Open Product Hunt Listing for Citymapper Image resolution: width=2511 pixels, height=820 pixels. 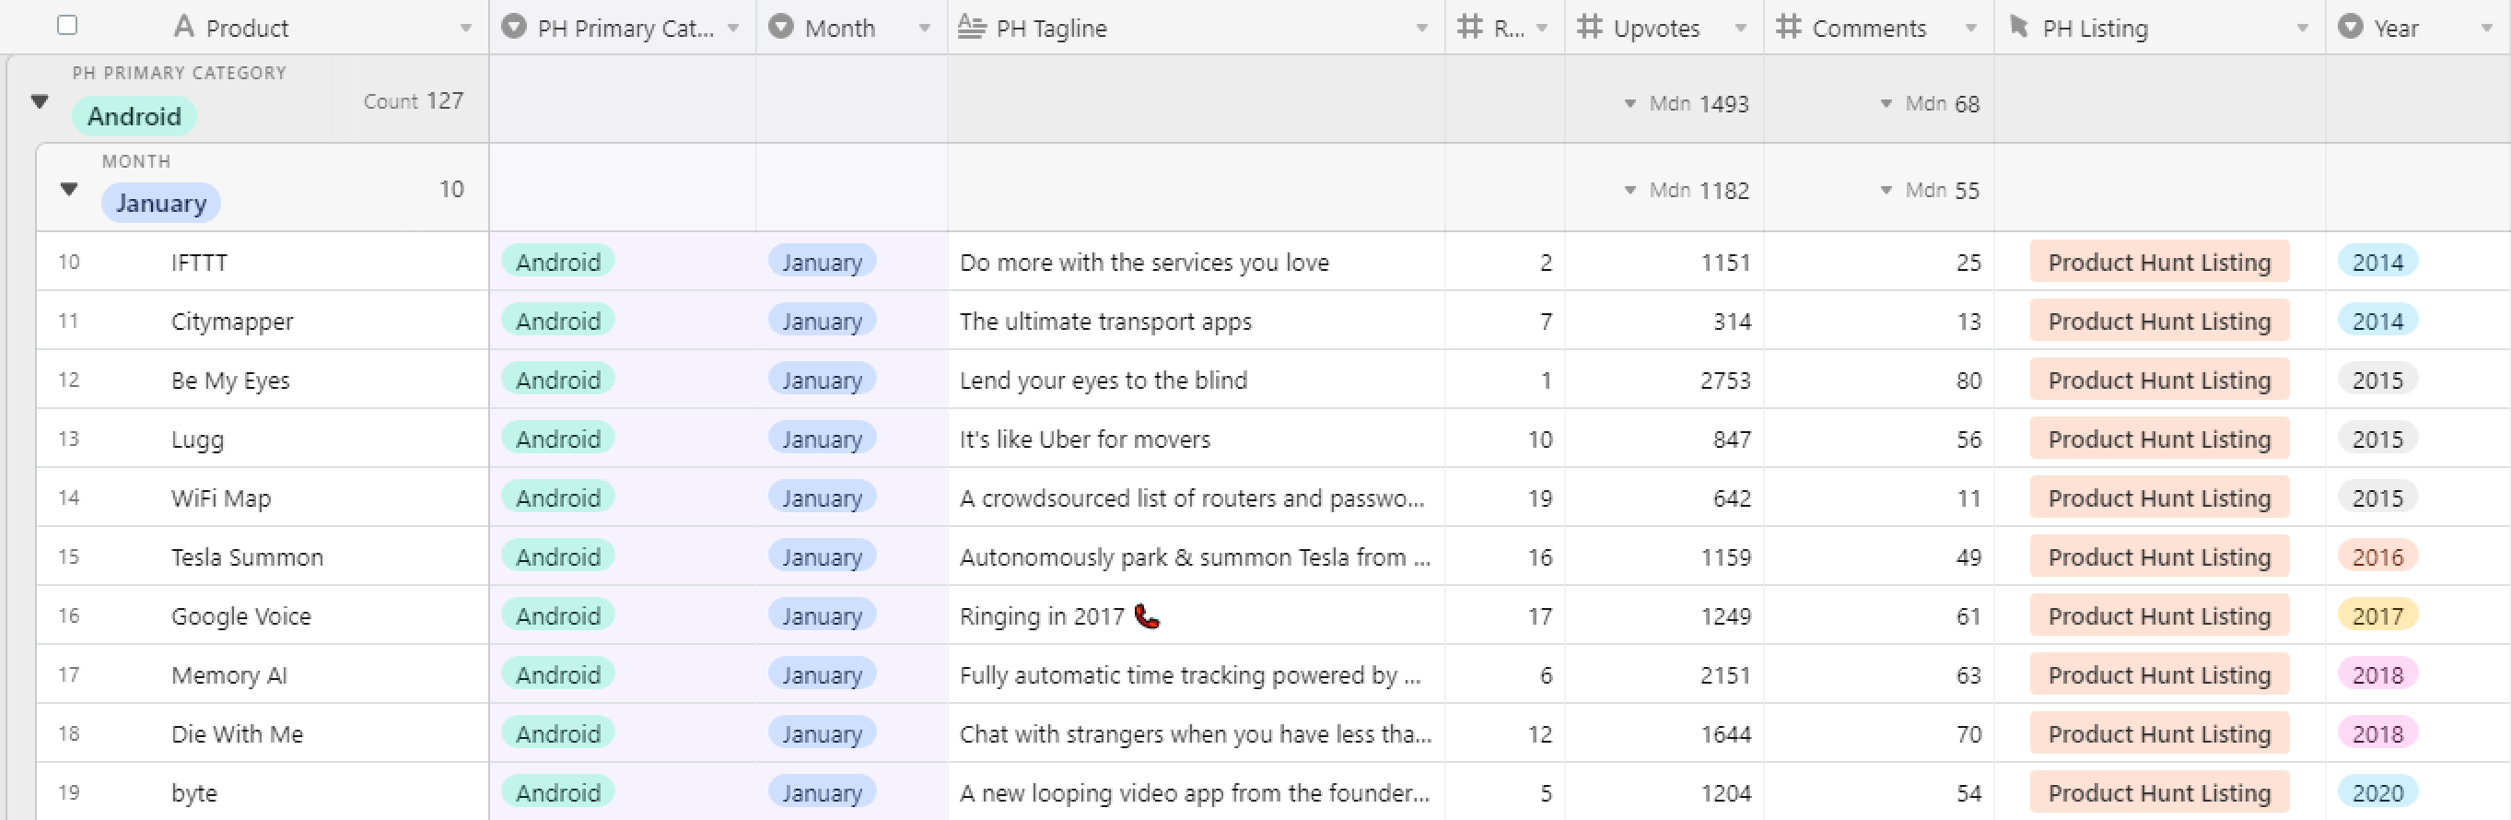click(2159, 321)
